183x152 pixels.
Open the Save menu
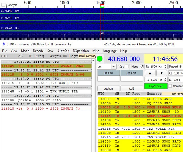[x=50, y=51]
